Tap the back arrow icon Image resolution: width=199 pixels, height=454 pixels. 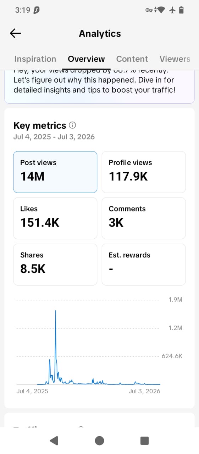16,33
